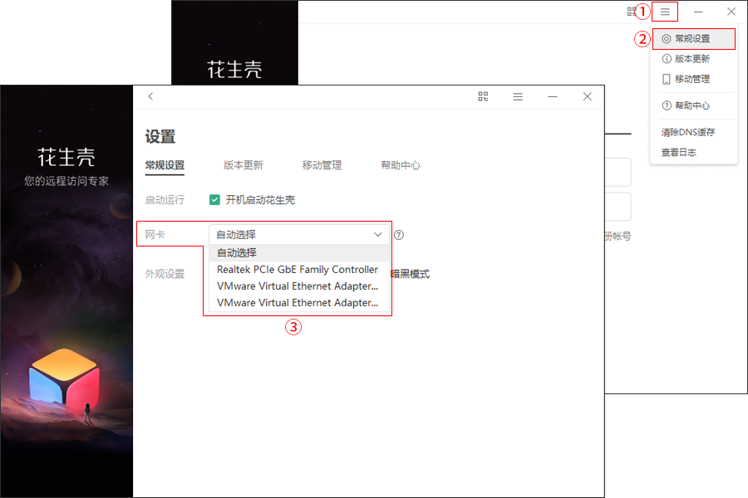Viewport: 748px width, 498px height.
Task: Choose Realtek PCIe GbE Family Controller
Action: tap(299, 270)
